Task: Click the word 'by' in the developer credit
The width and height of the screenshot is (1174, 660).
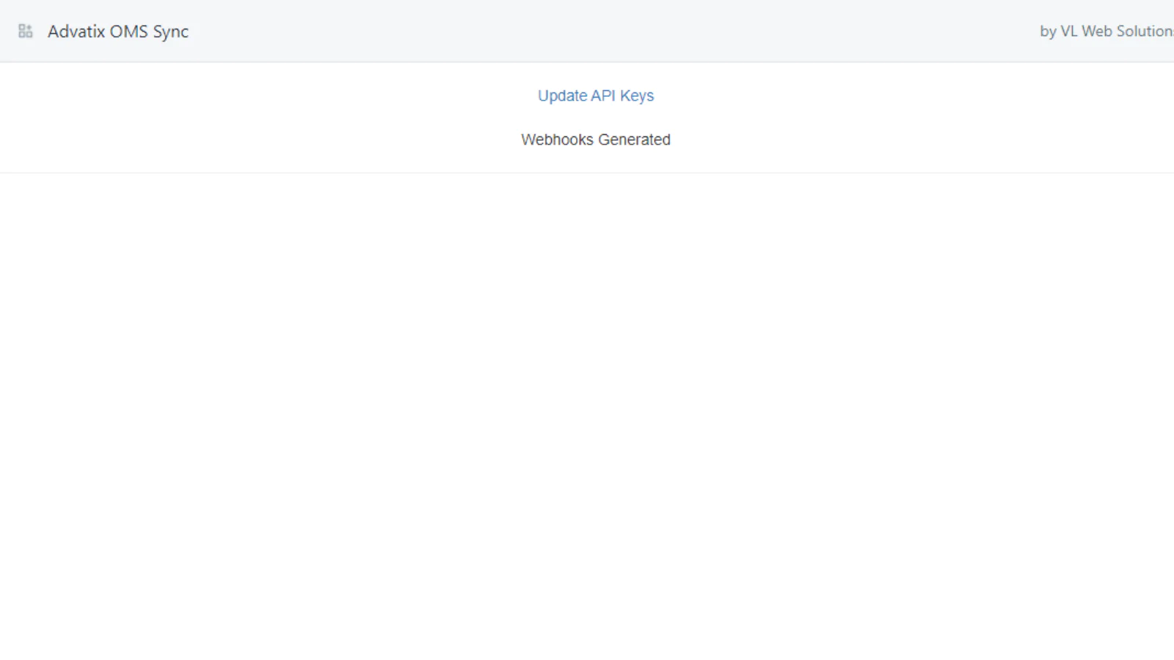Action: pos(1048,32)
